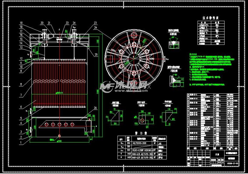Click the green technical requirements notes block
This screenshot has height=174, width=248.
tap(212, 70)
